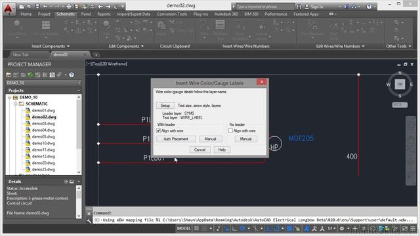Click the Trim Wire ribbon tool
Image resolution: width=420 pixels, height=236 pixels.
334,29
